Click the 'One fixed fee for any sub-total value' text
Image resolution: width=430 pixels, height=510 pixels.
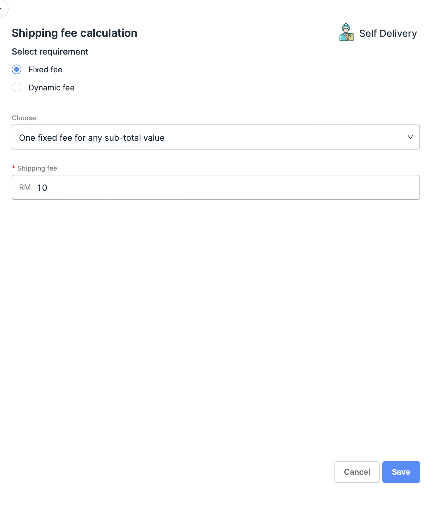92,138
